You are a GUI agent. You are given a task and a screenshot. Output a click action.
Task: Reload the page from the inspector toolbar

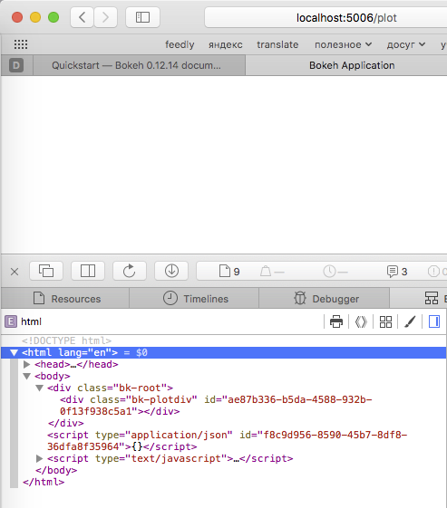130,271
